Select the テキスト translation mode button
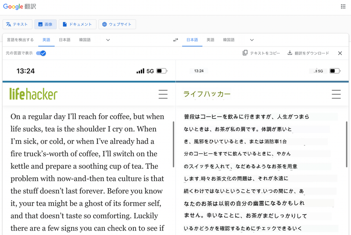Image resolution: width=351 pixels, height=235 pixels. (x=17, y=24)
